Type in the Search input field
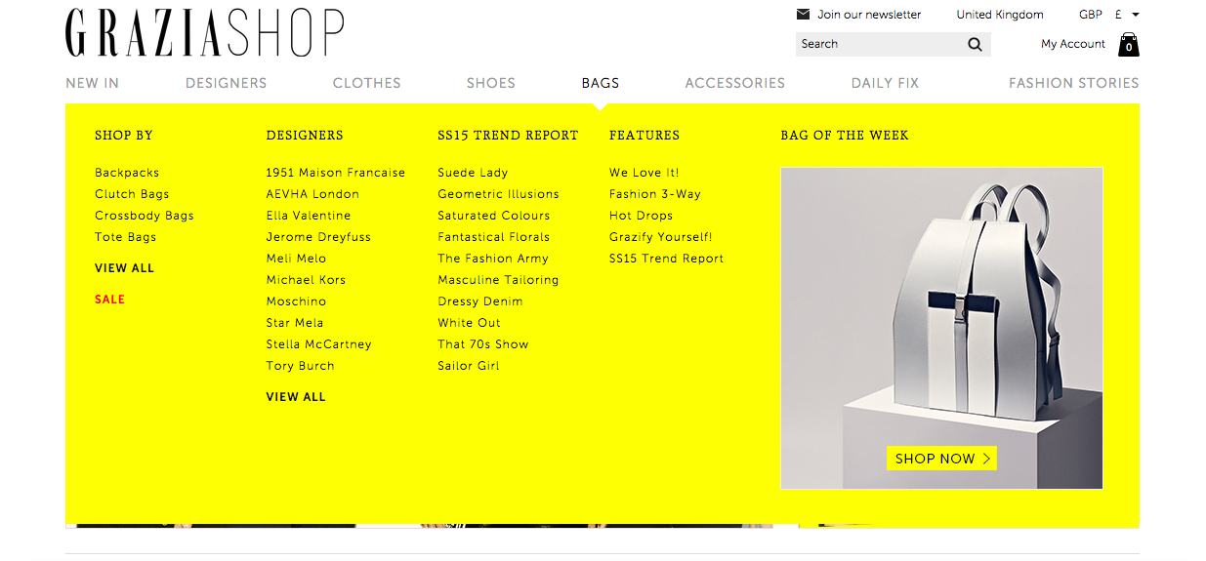 point(877,44)
